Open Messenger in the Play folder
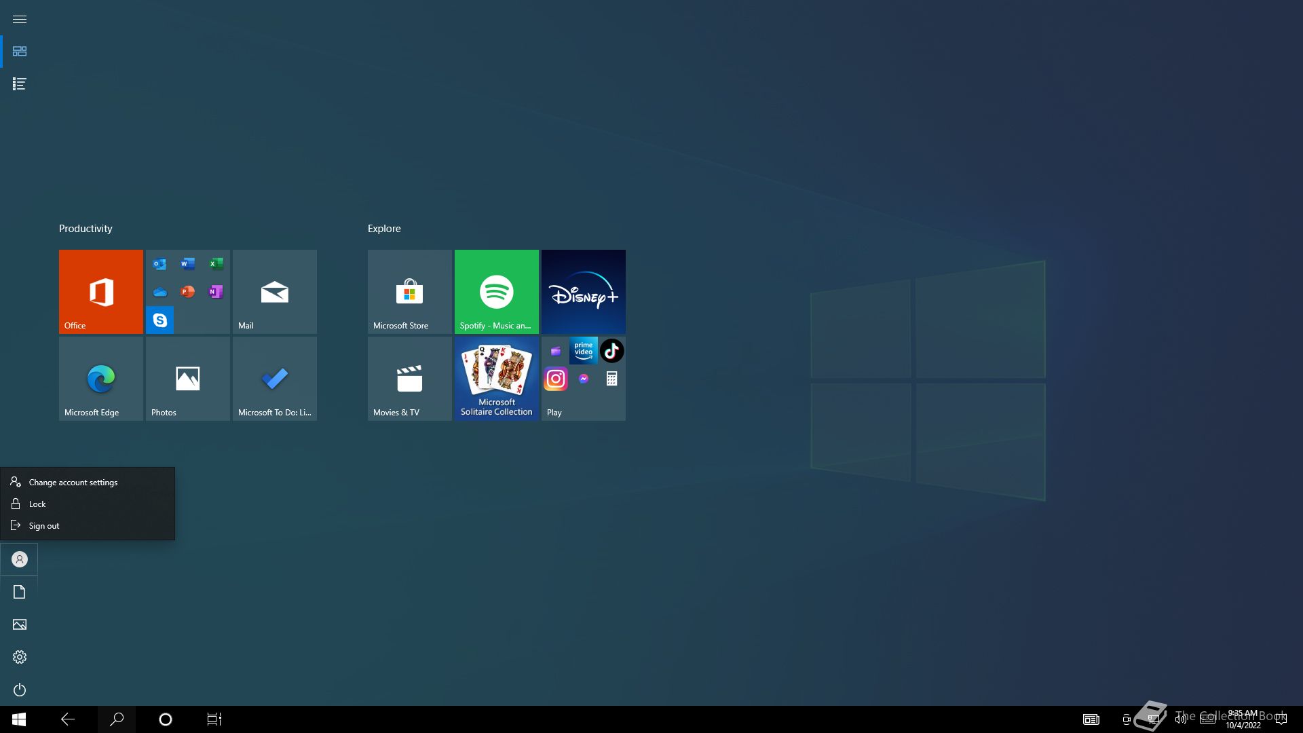 click(584, 379)
